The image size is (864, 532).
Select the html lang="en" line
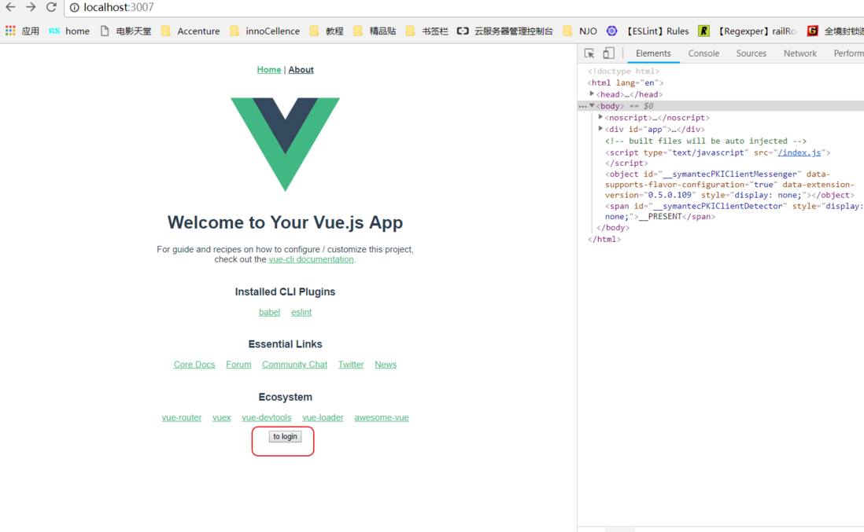pos(626,83)
